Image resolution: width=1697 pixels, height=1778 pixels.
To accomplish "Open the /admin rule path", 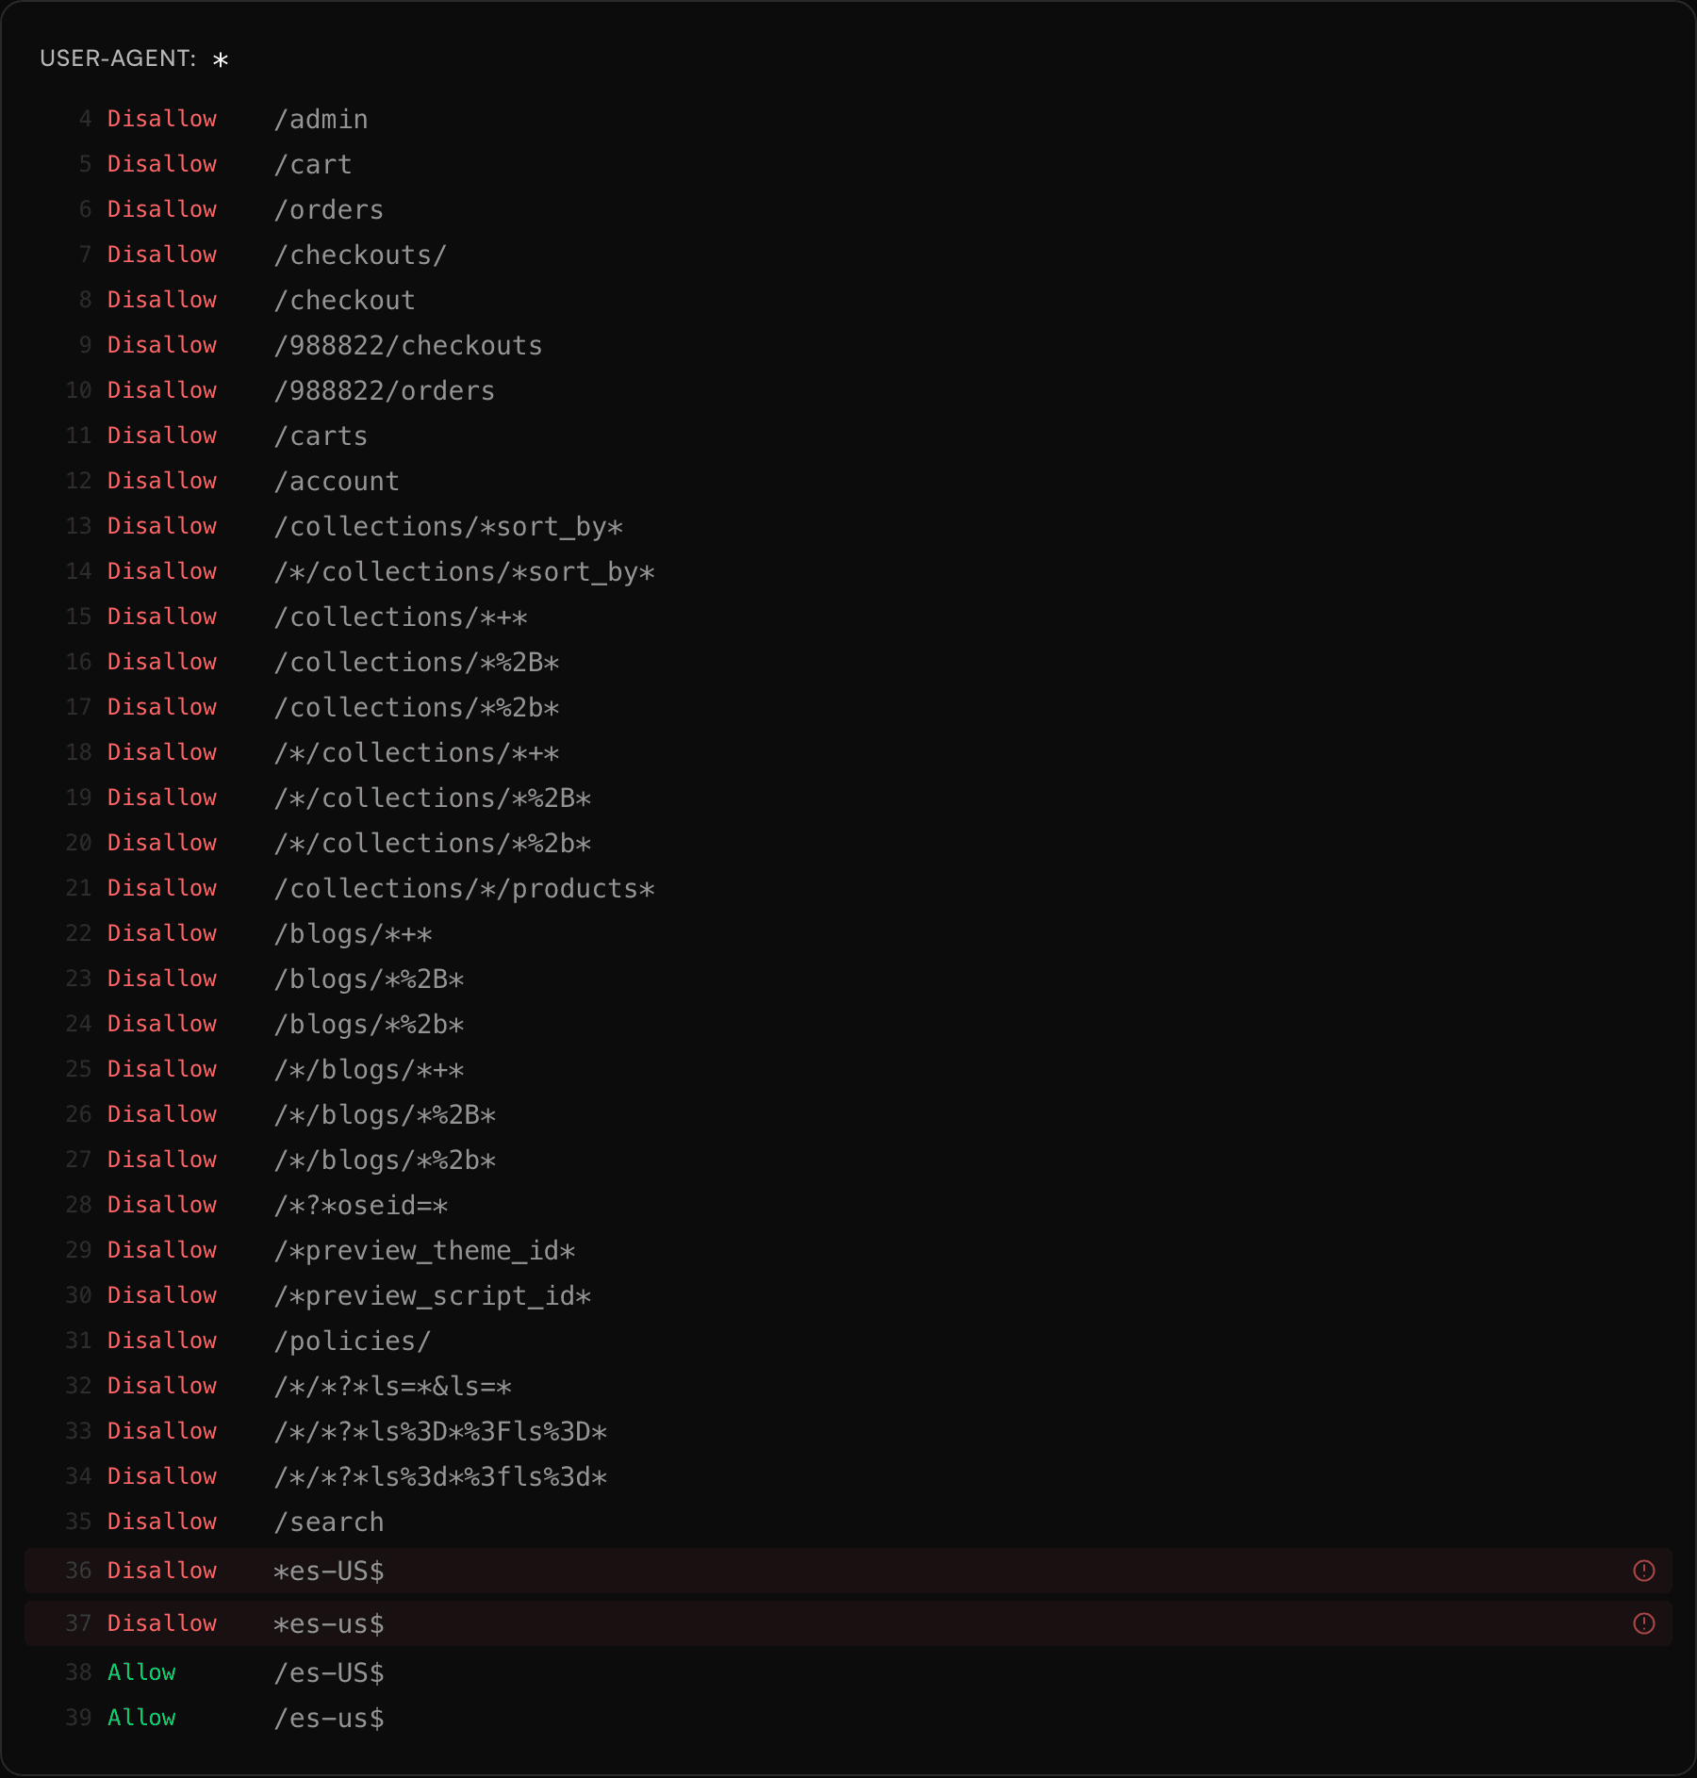I will tap(321, 119).
